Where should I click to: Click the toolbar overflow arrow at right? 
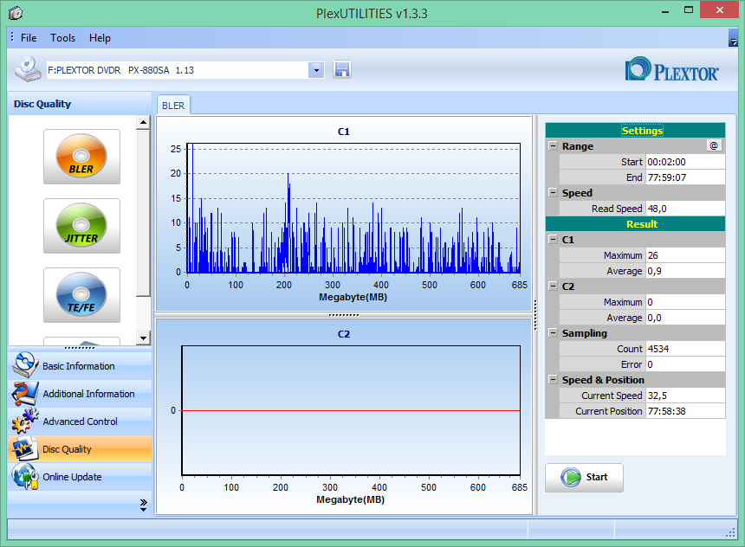733,37
